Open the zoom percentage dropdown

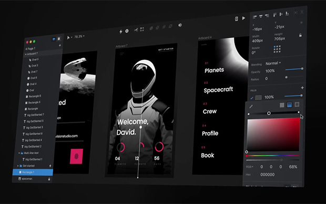coord(79,37)
